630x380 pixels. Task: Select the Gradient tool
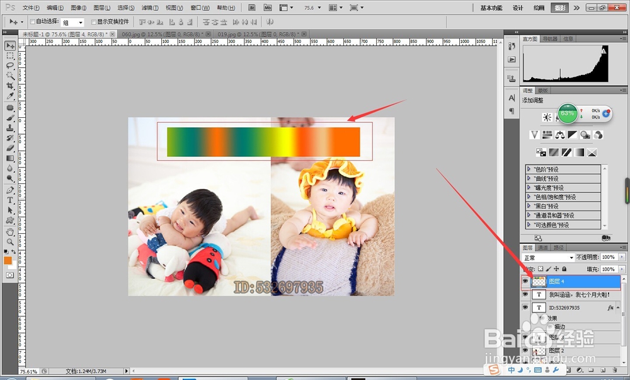10,158
